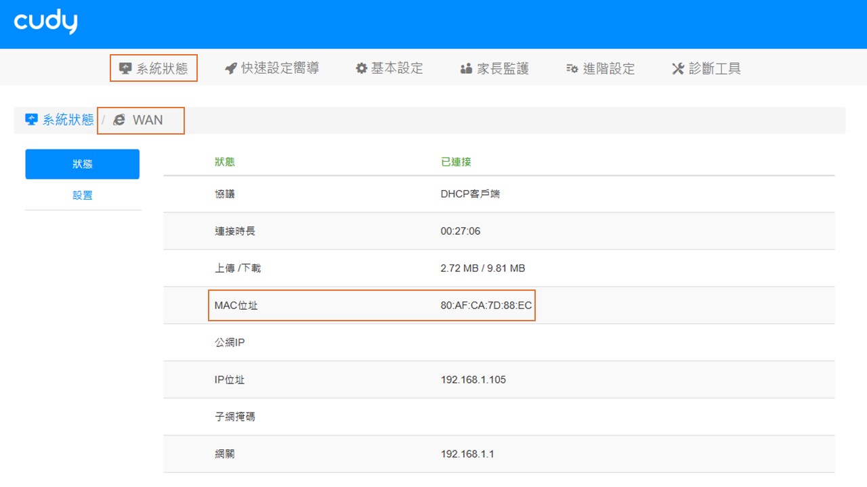
Task: Click the advanced settings icon for 進階設定
Action: (x=572, y=68)
